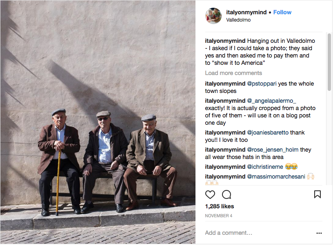Open the @massimomarchesani mention
This screenshot has width=333, height=245.
coord(276,177)
